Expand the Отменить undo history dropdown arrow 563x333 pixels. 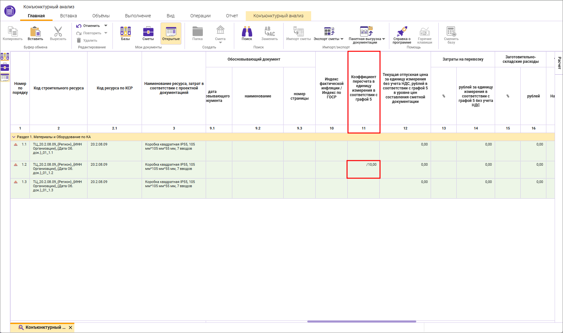tap(106, 26)
